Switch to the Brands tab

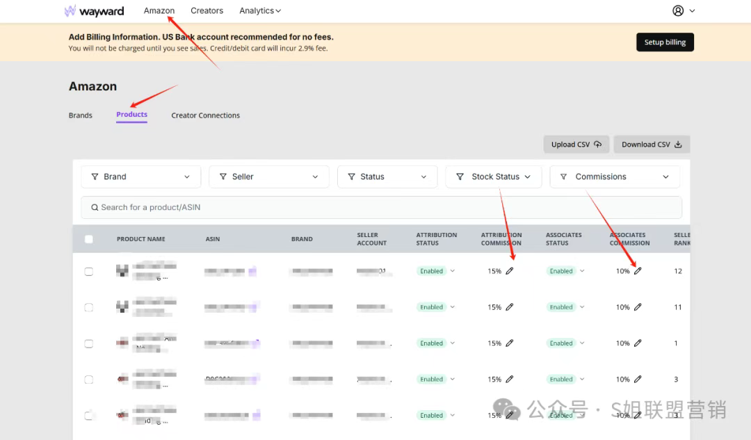point(81,115)
